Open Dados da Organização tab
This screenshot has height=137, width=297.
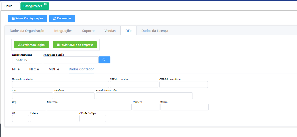(27, 31)
